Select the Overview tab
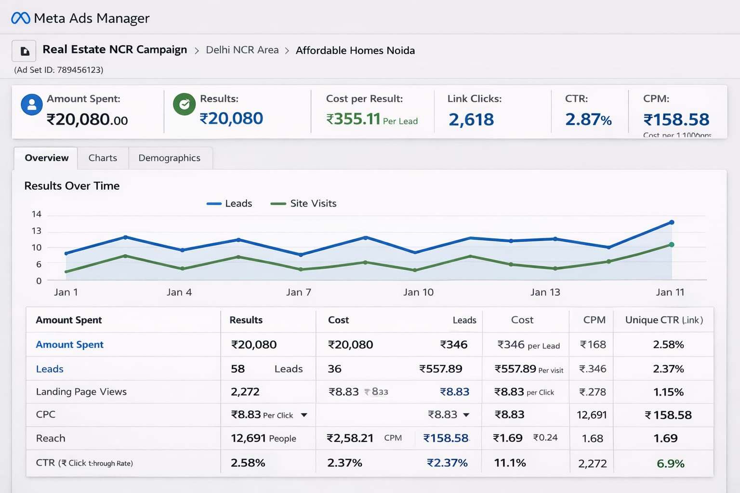Screen dimensions: 740x493 45,158
